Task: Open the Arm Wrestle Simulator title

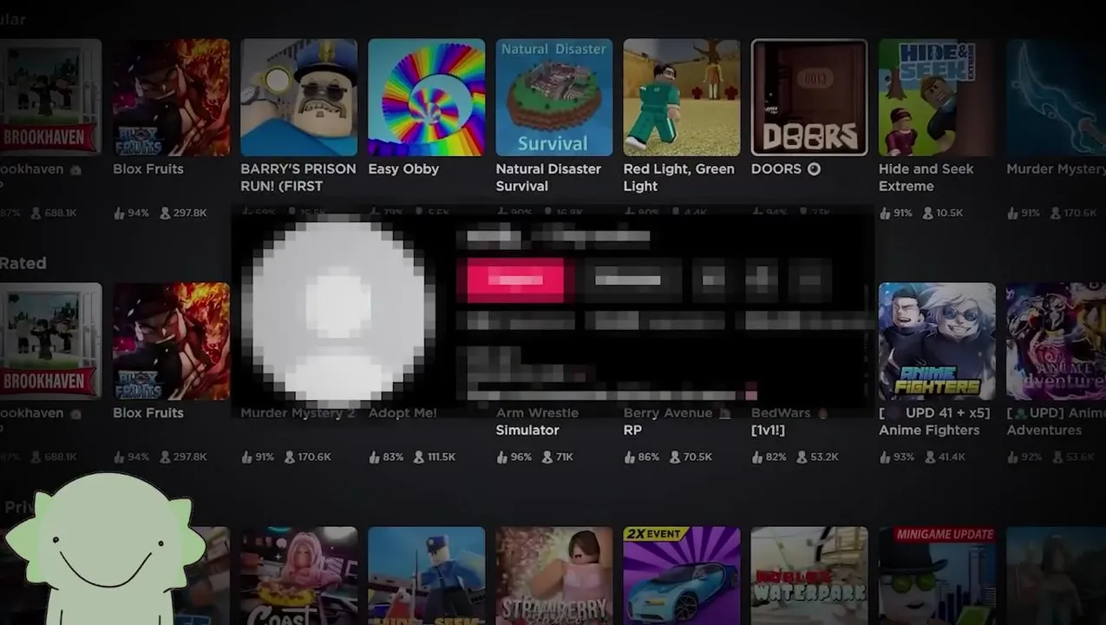Action: (537, 422)
